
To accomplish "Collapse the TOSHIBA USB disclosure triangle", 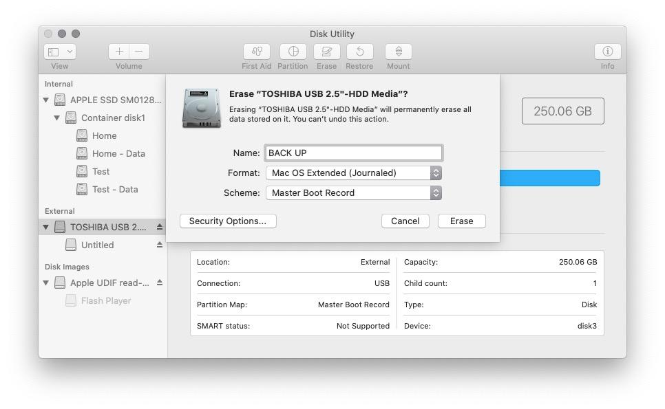I will (46, 227).
